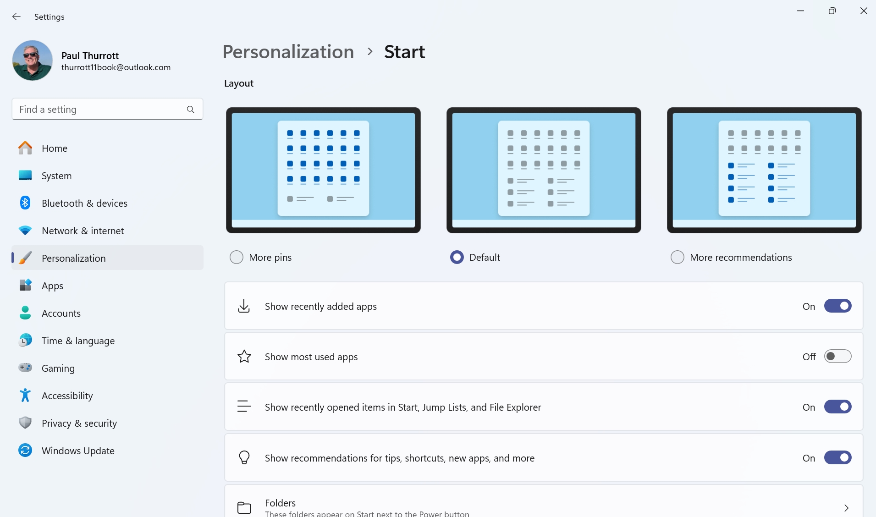The image size is (876, 517).
Task: Click the search magnifier icon
Action: coord(191,110)
